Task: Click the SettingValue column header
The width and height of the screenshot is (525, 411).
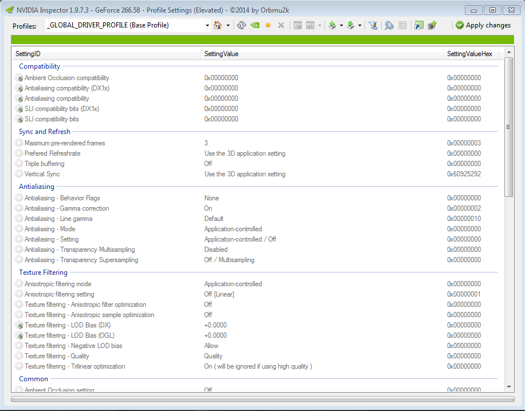Action: pos(322,54)
